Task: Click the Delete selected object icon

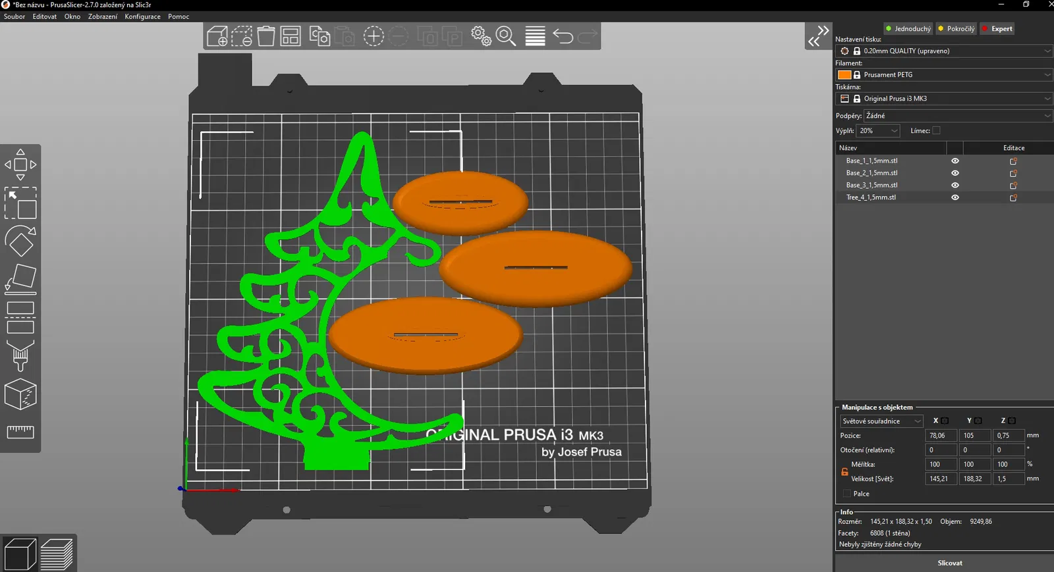Action: coord(242,36)
